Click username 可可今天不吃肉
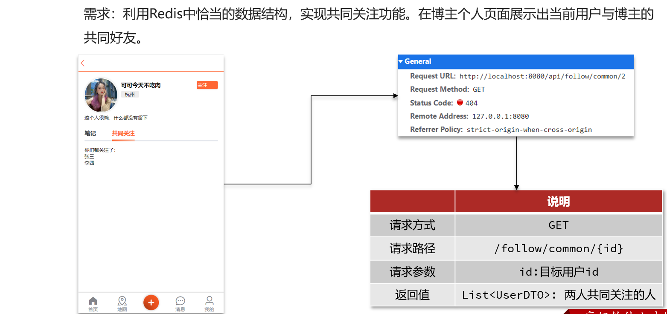The width and height of the screenshot is (667, 314). (x=141, y=85)
